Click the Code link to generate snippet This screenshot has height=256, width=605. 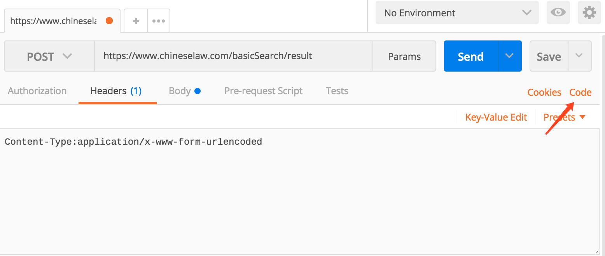coord(581,93)
